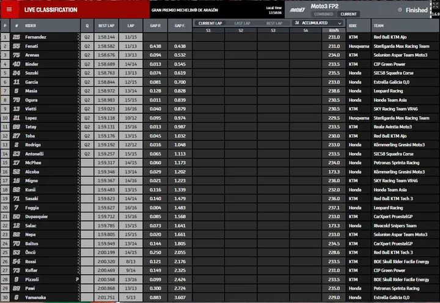Click the Finished session status label
Screen dimensions: 440x303
pos(417,10)
